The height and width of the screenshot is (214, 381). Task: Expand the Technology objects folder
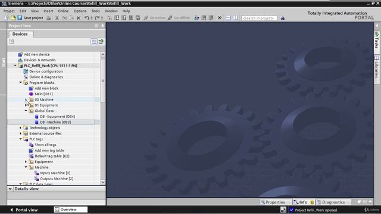point(20,128)
